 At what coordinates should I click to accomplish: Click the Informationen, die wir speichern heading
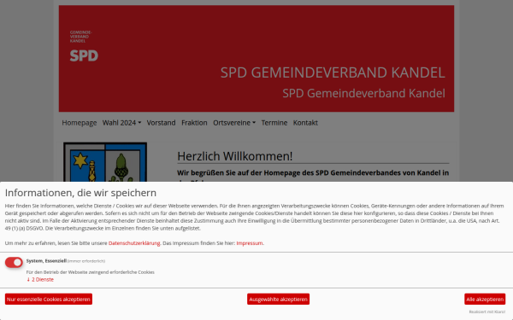(x=80, y=193)
